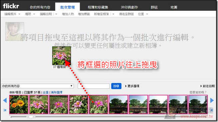The image size is (218, 122).
Task: Expand the 位置 dropdown menu
Action: pyautogui.click(x=143, y=14)
